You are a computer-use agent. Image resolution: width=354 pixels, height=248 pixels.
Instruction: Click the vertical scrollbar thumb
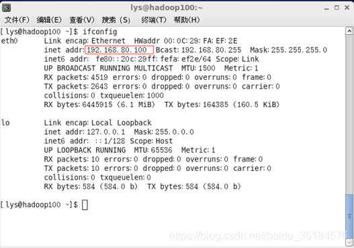coord(349,216)
